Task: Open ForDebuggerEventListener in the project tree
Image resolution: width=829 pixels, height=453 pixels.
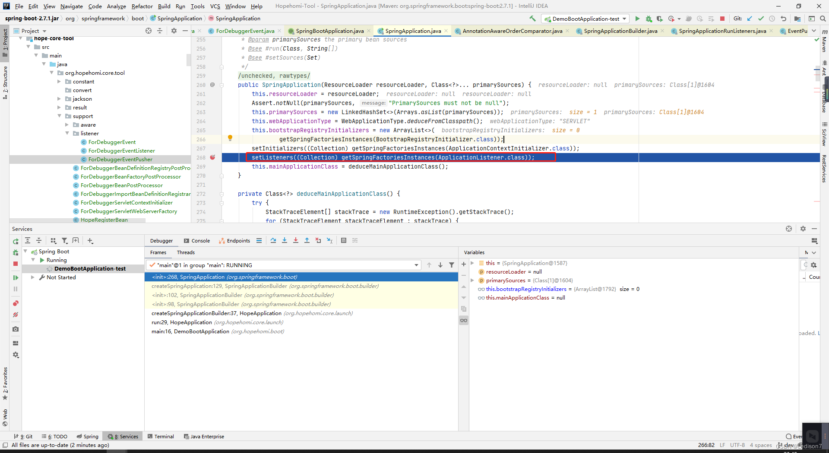Action: [121, 151]
